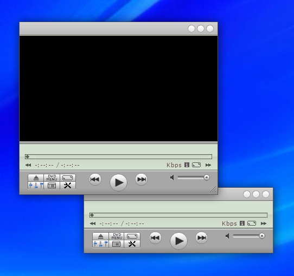Skip to next track in large player
Image resolution: width=294 pixels, height=276 pixels.
click(142, 180)
